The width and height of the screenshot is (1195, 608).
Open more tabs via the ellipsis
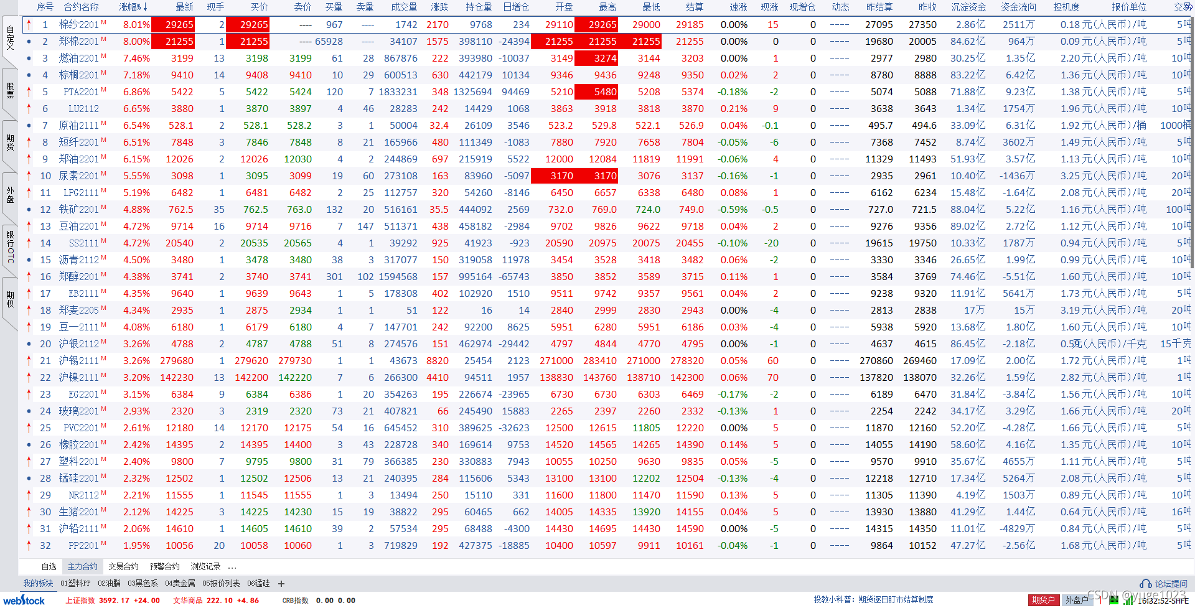point(232,567)
